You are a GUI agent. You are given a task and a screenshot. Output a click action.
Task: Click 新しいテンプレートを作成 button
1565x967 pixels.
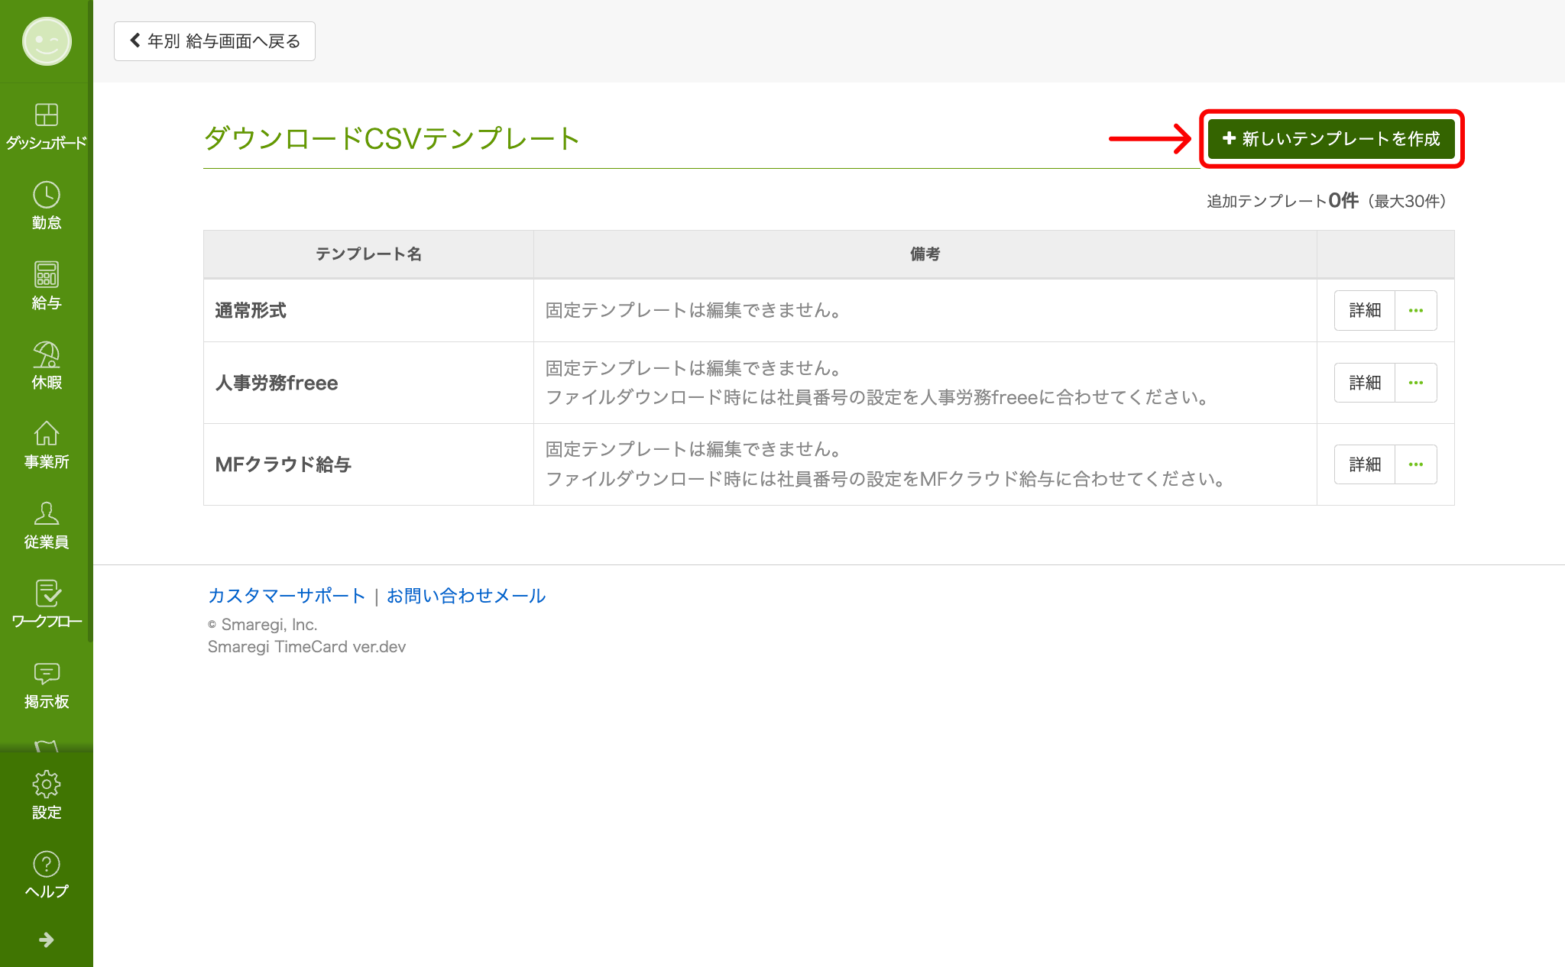click(x=1331, y=138)
